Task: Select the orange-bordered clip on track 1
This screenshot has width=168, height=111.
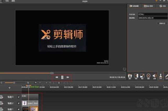Action: pyautogui.click(x=34, y=109)
